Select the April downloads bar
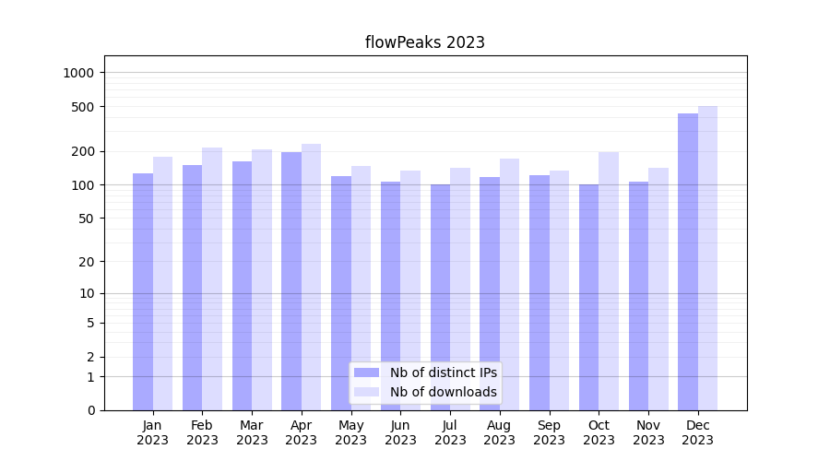The image size is (830, 461). [311, 277]
